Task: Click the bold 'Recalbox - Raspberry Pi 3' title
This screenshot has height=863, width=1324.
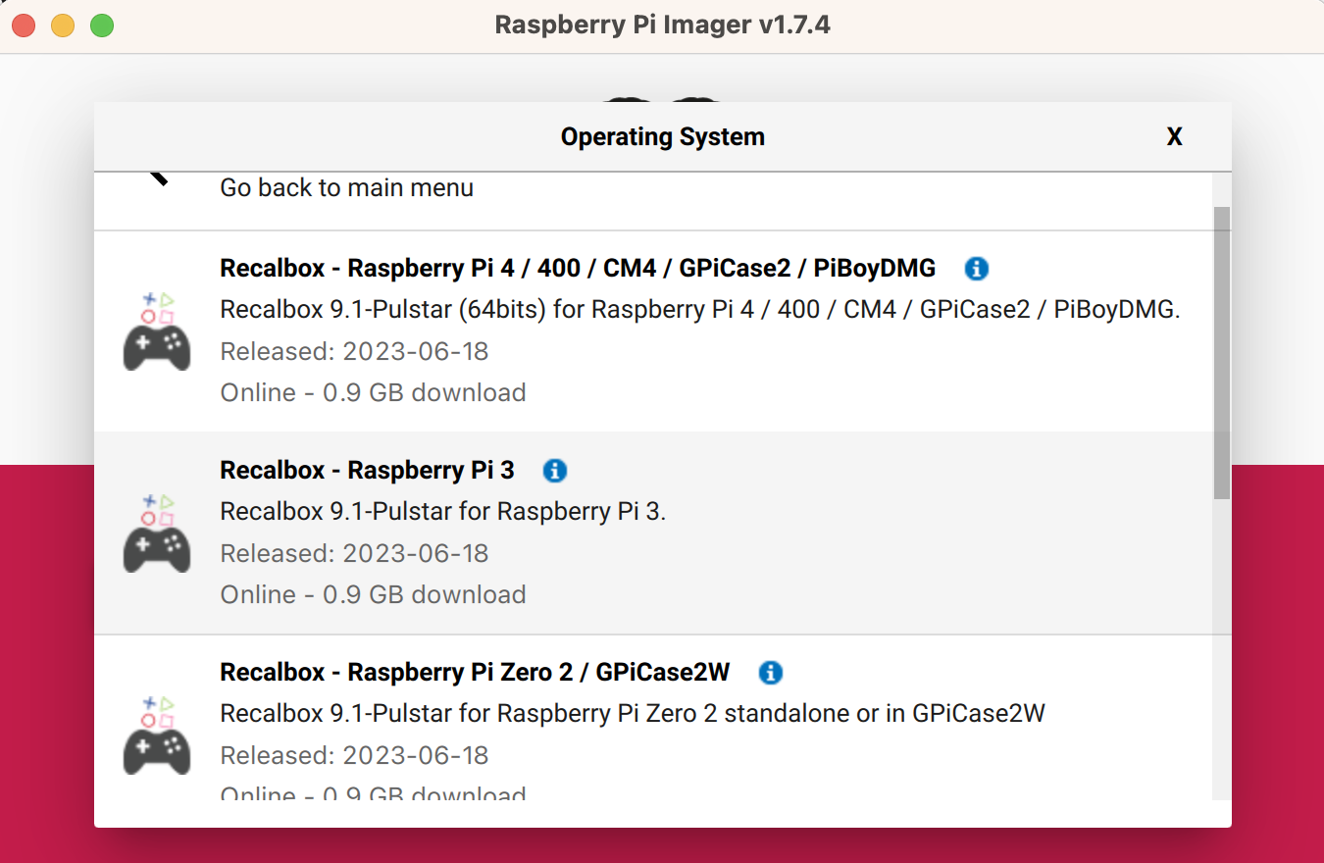Action: point(367,470)
